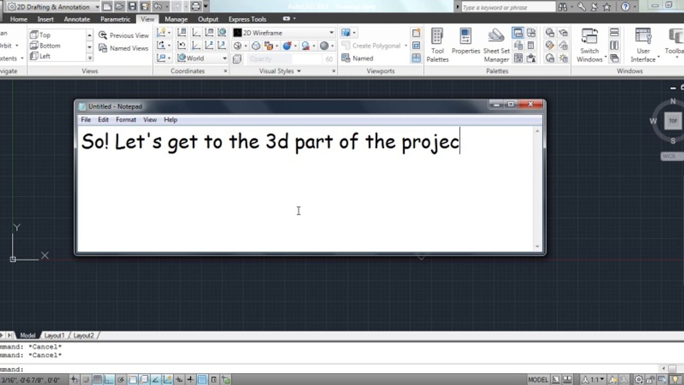Open the Format menu in Notepad

[126, 120]
